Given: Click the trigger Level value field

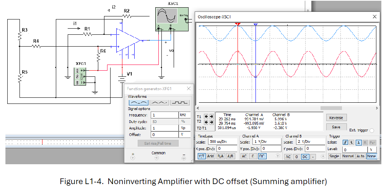Looking at the screenshot, I should click(355, 149).
